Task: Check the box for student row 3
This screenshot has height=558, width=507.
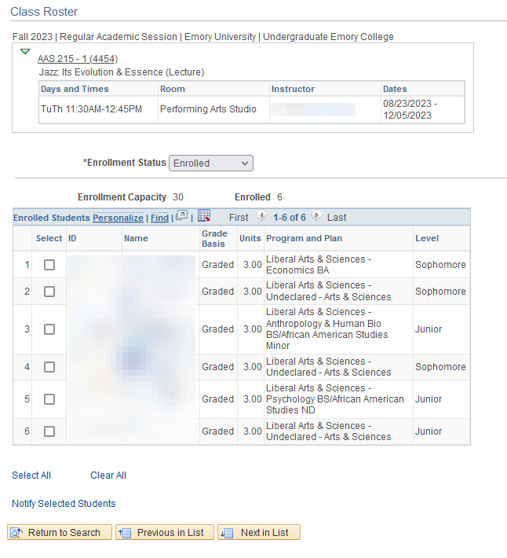Action: 49,329
